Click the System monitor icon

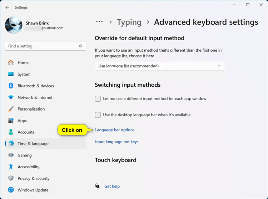(x=11, y=74)
